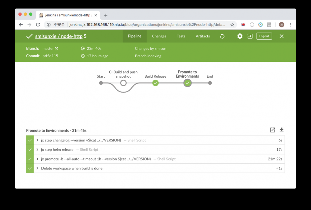Open a new browser tab
The height and width of the screenshot is (210, 311).
click(106, 15)
